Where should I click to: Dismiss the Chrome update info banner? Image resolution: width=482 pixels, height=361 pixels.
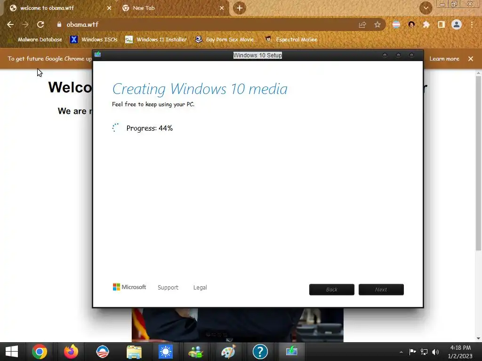click(471, 59)
